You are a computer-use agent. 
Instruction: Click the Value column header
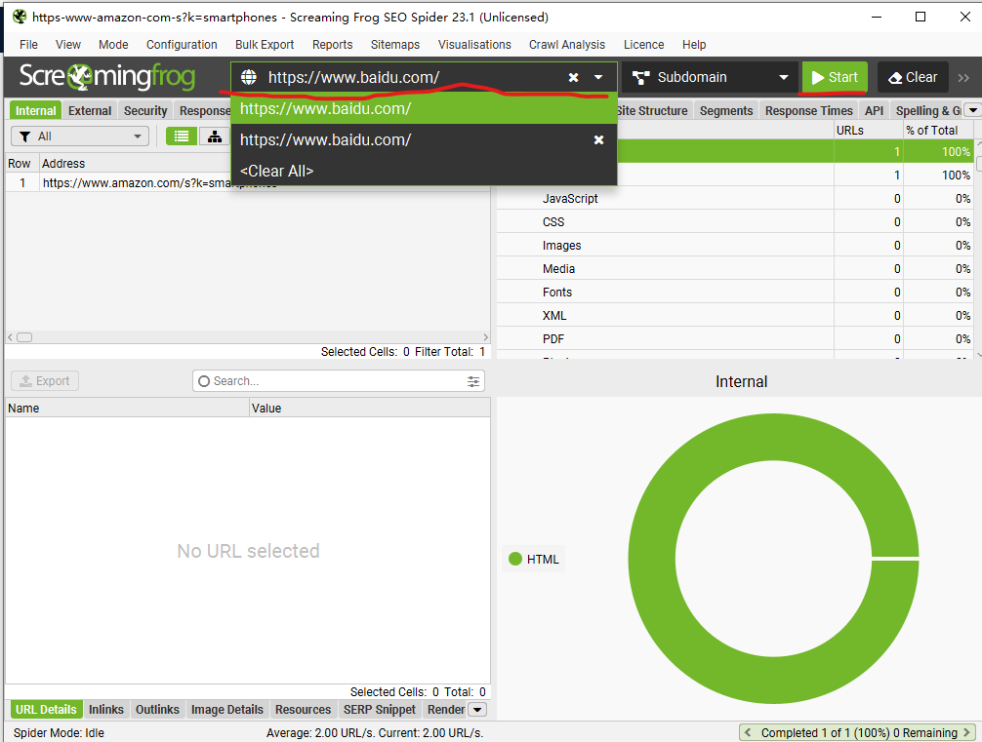tap(370, 408)
